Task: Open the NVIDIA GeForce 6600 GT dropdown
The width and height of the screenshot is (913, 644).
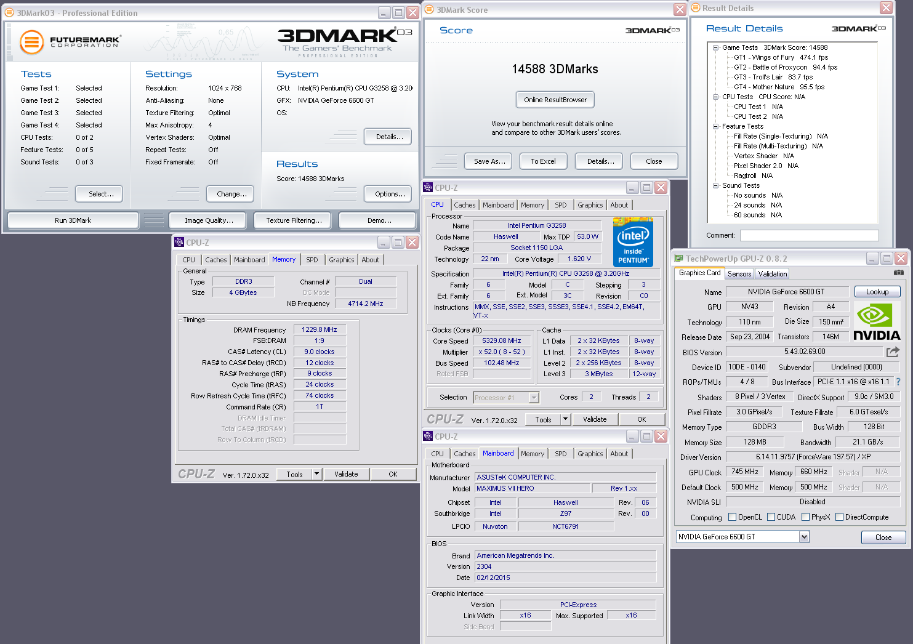Action: 804,537
